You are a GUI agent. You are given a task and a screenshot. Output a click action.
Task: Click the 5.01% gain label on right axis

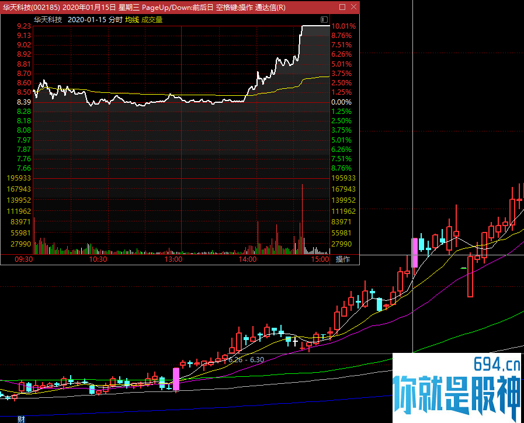[x=341, y=64]
